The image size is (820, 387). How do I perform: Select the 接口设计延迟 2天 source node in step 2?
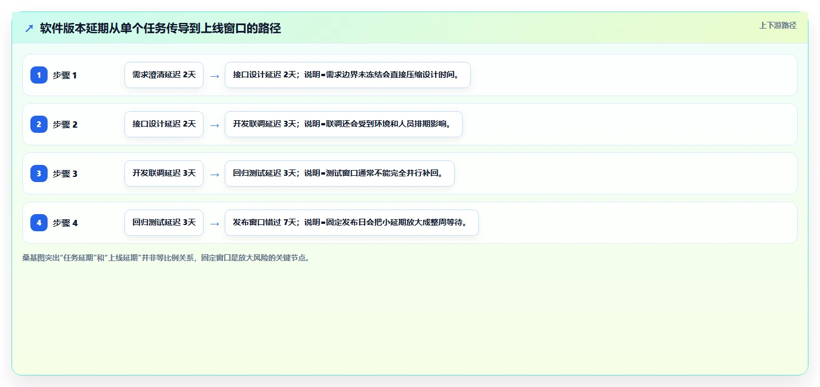tap(164, 124)
